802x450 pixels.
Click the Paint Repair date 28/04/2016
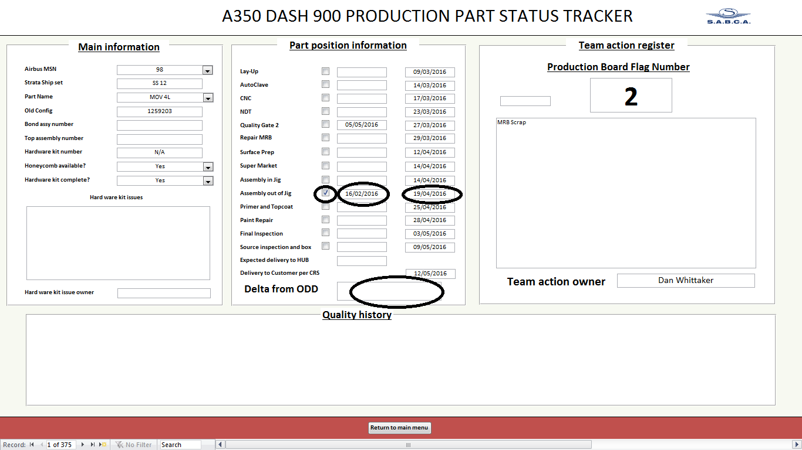430,221
